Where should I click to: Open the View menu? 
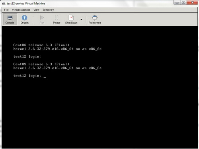click(36, 10)
